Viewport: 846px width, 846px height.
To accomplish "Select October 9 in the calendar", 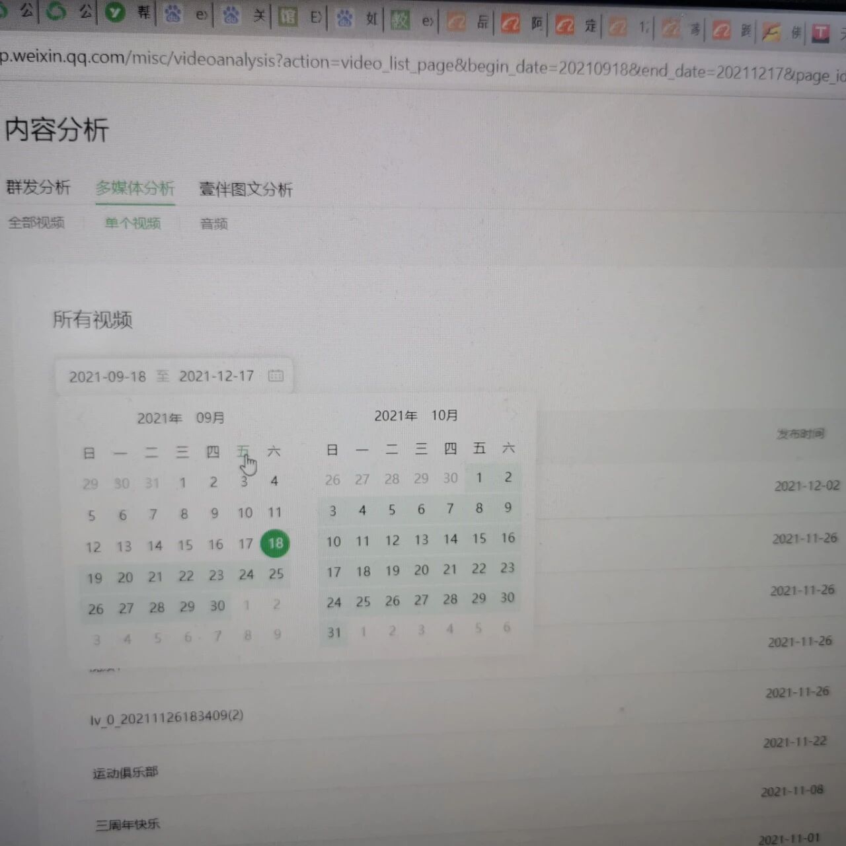I will pos(508,508).
